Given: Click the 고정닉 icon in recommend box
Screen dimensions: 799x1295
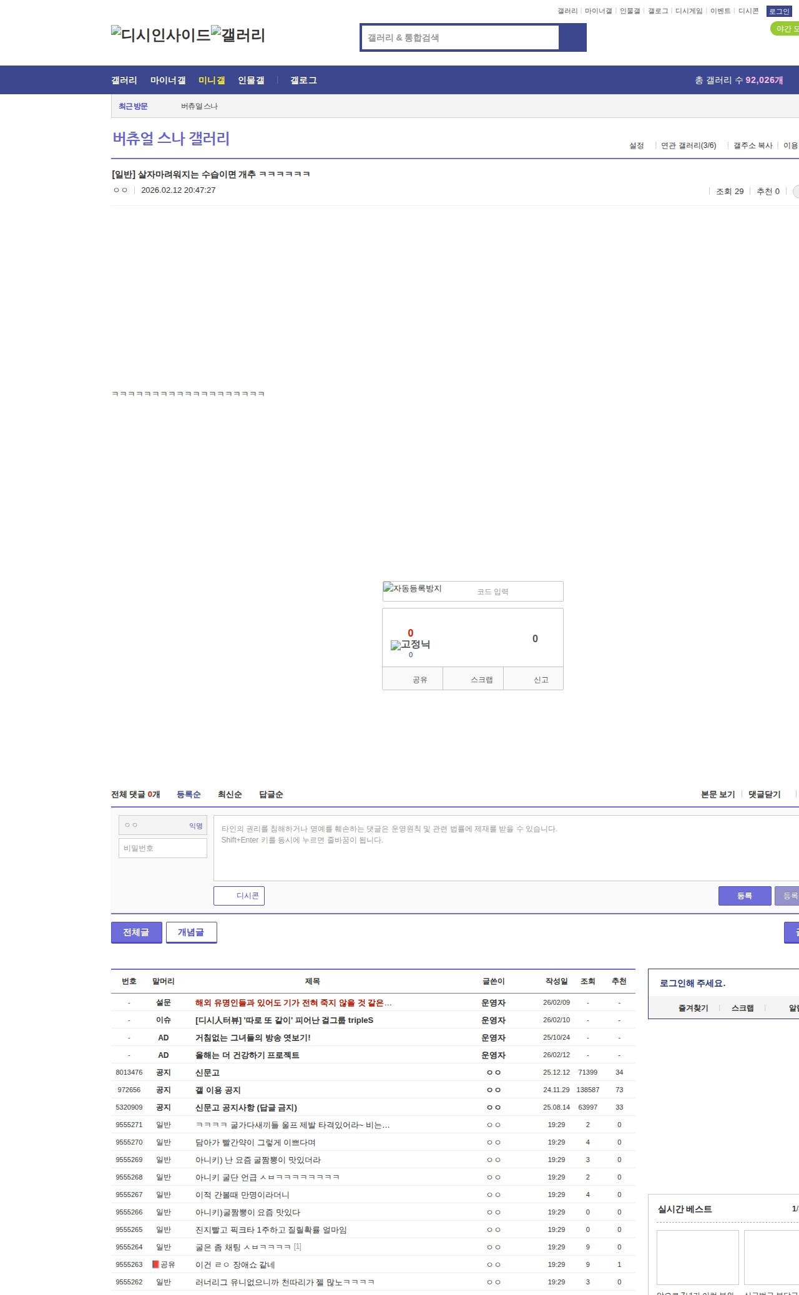Looking at the screenshot, I should point(410,645).
